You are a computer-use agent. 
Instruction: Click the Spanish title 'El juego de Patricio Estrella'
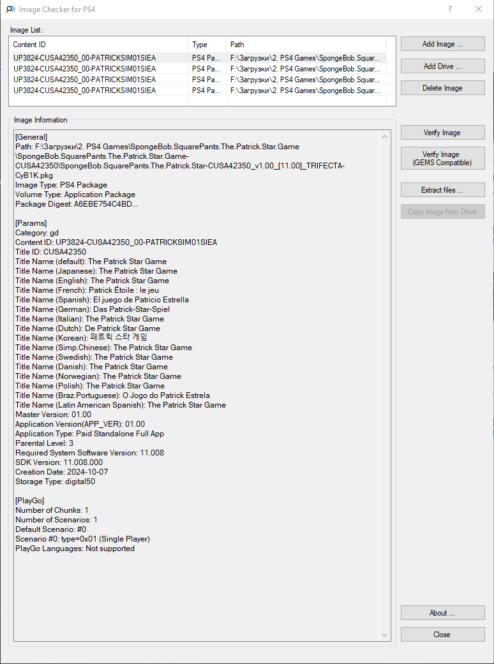click(141, 300)
